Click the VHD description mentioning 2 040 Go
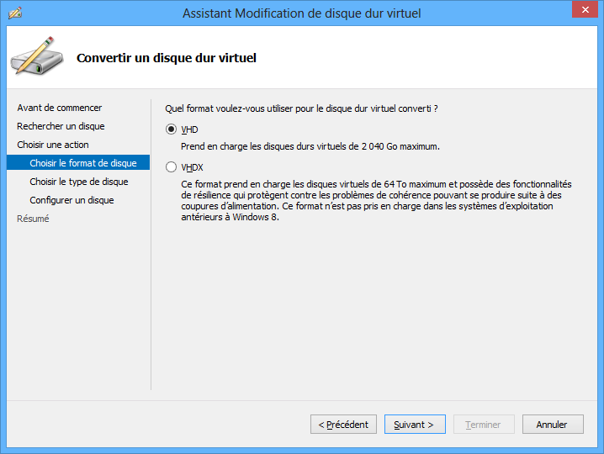Screen dimensions: 604x454 [x=310, y=146]
